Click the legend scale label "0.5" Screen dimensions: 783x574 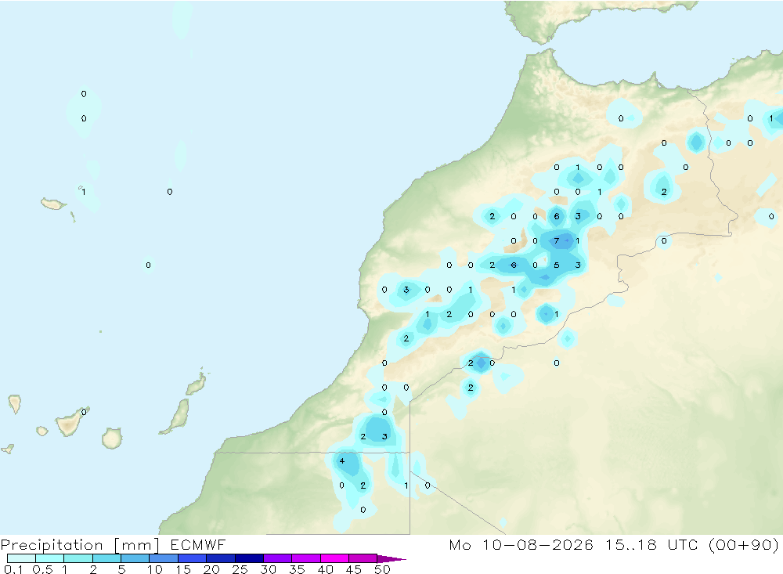(x=42, y=569)
